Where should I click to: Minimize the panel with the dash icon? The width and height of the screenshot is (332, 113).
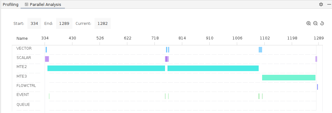(329, 4)
